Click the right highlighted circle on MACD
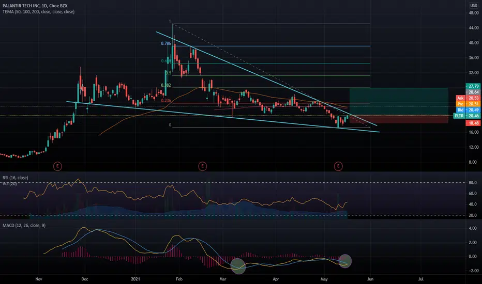The width and height of the screenshot is (482, 284). pos(345,261)
